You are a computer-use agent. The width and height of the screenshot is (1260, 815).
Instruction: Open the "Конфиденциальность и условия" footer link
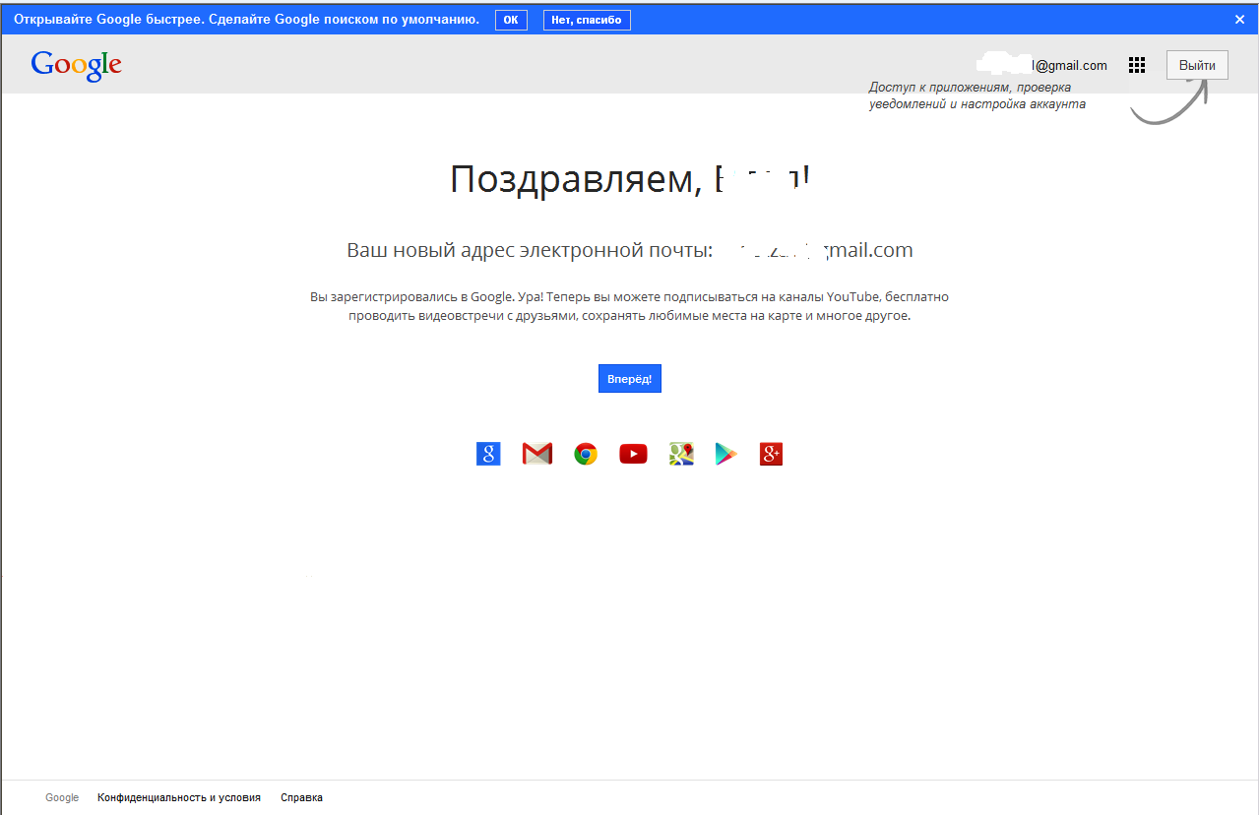click(x=179, y=797)
